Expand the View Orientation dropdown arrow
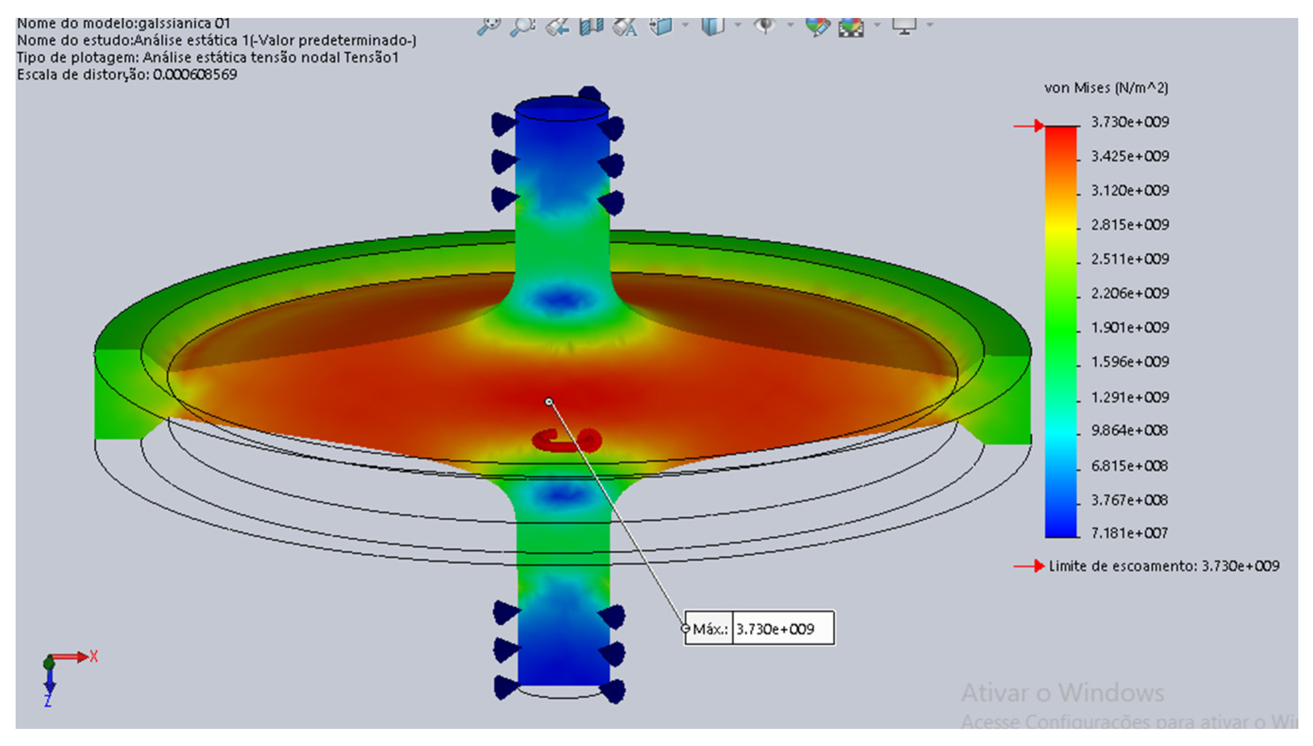1313x746 pixels. [686, 24]
